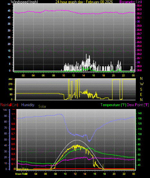Click the 45 mph windspeed scale value
This screenshot has width=150, height=178.
pos(9,11)
